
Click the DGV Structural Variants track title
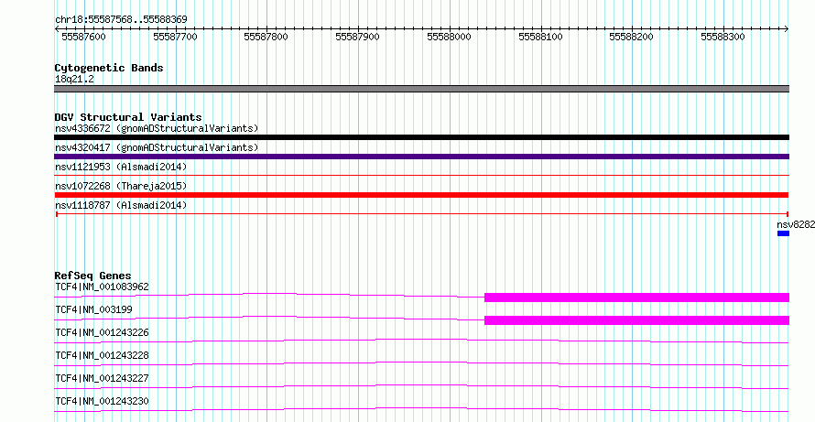pyautogui.click(x=128, y=117)
